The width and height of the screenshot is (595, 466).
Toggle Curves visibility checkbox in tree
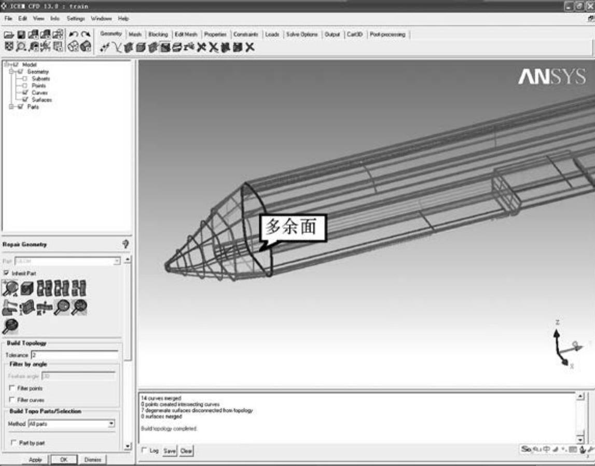point(25,92)
